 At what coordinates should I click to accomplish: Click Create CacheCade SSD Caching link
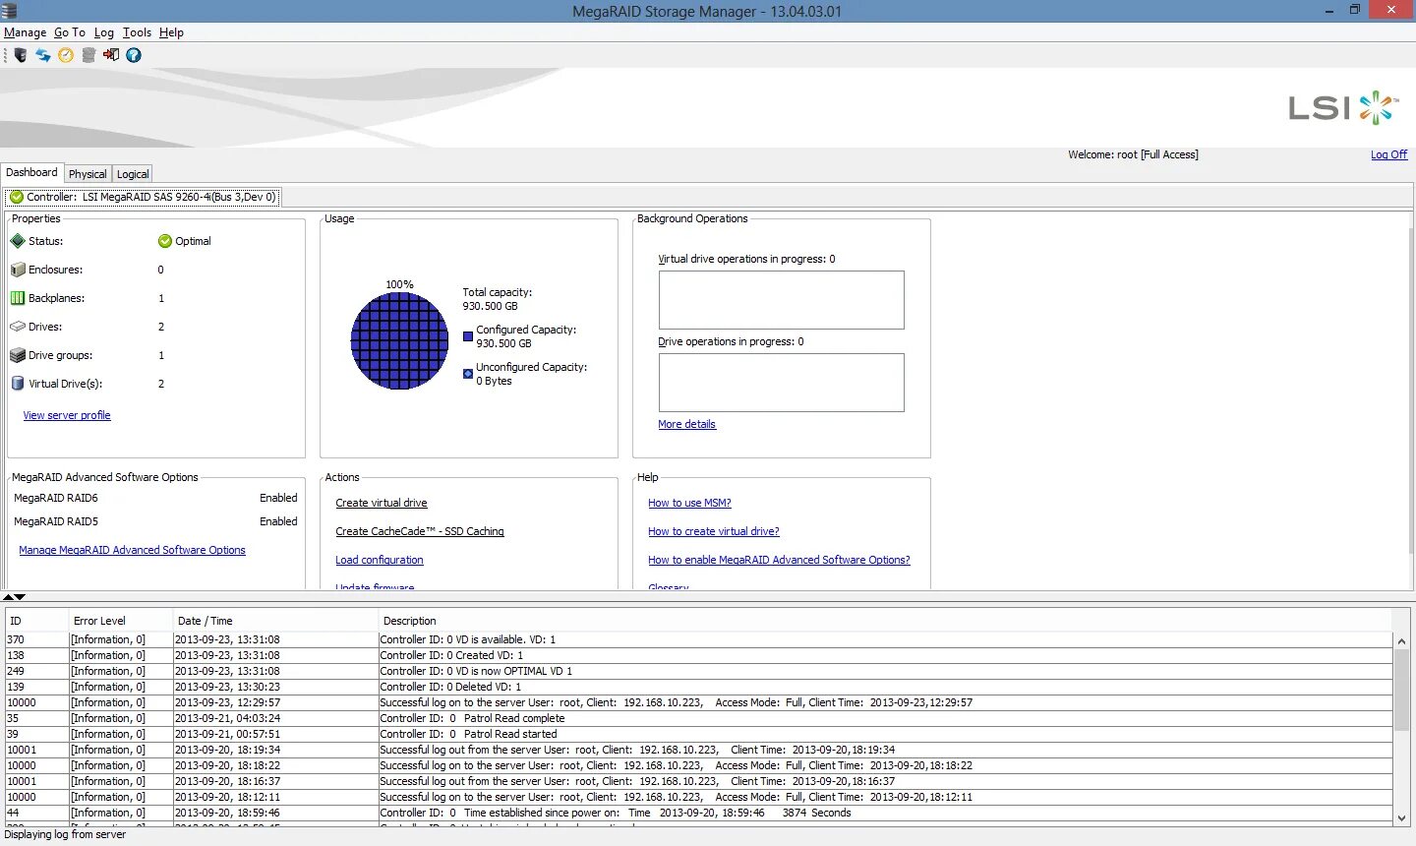(x=420, y=531)
